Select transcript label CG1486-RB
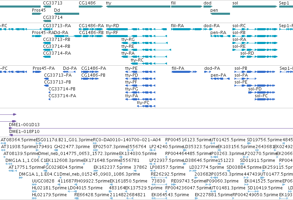293x200 pixels. [x=91, y=32]
